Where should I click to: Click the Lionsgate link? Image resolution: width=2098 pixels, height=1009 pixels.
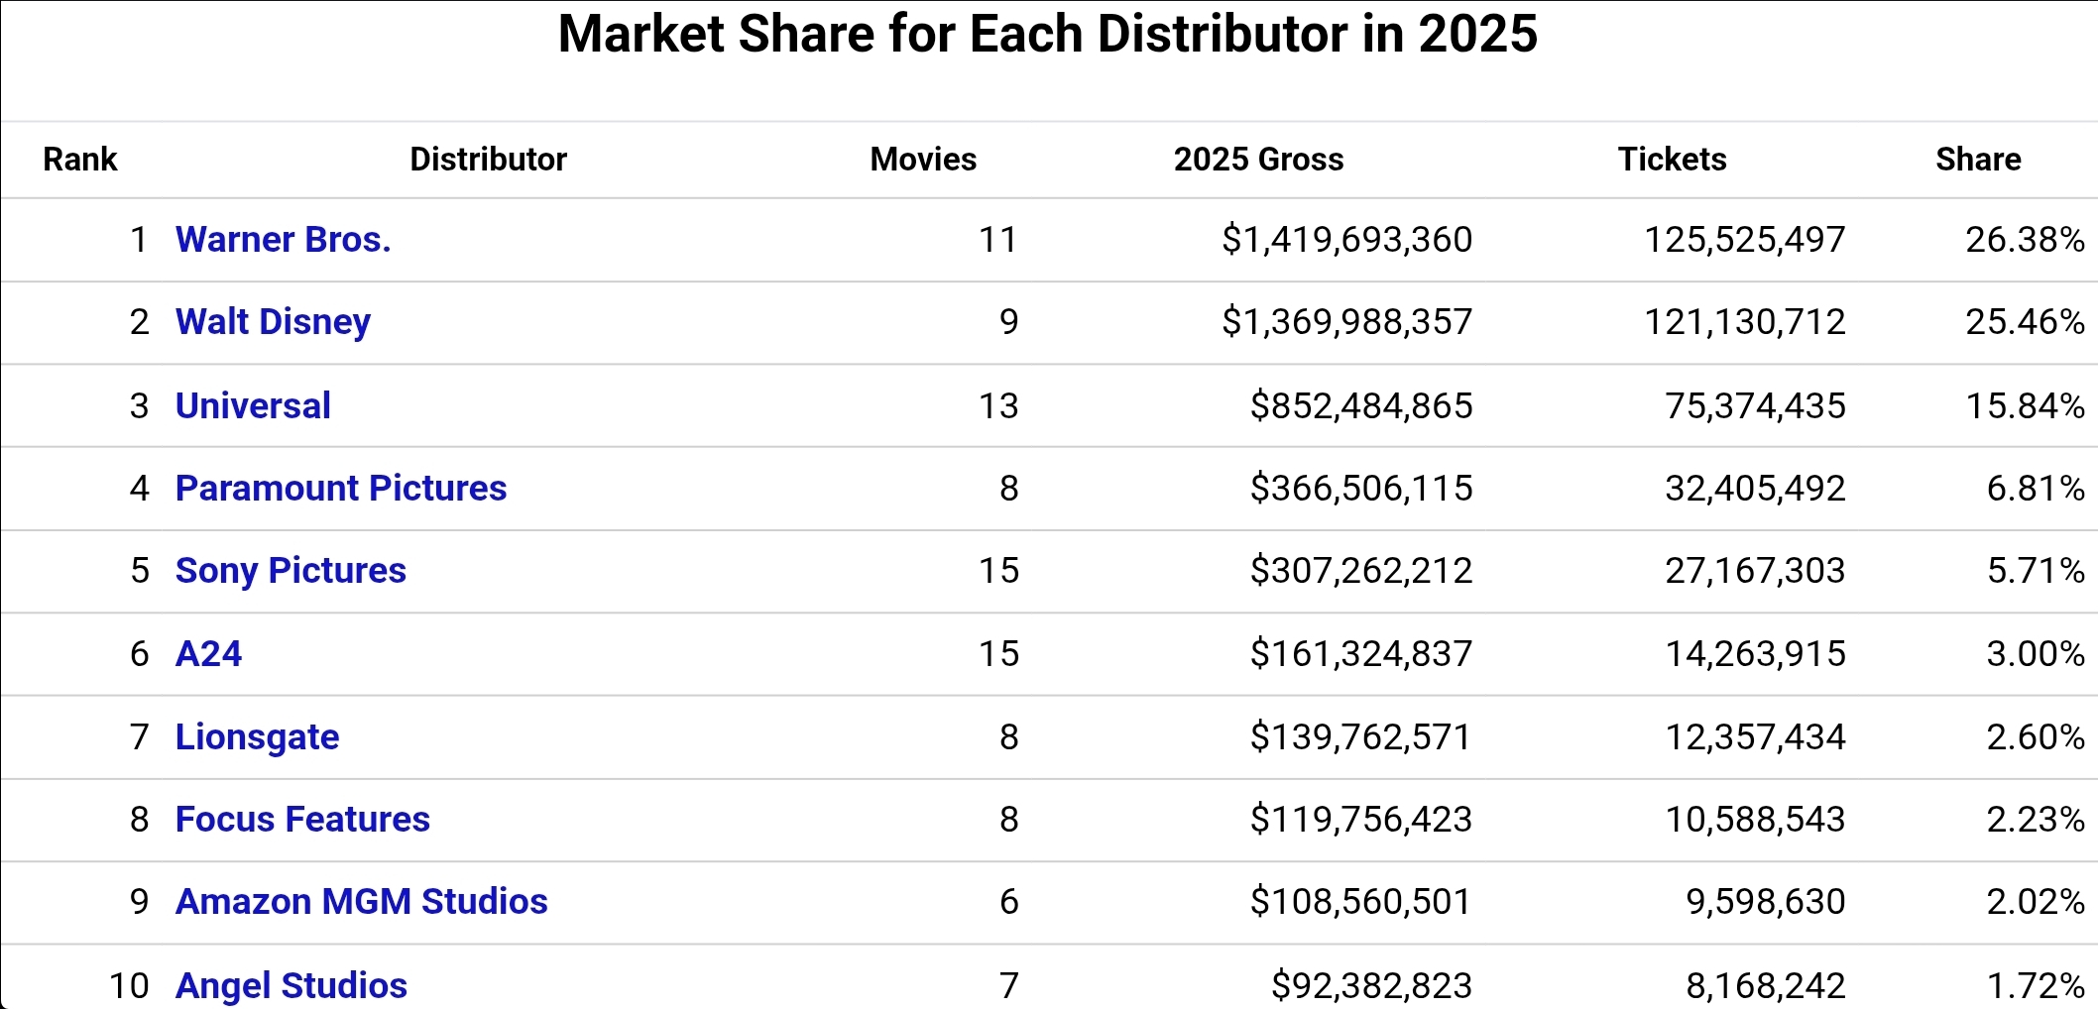click(x=257, y=737)
